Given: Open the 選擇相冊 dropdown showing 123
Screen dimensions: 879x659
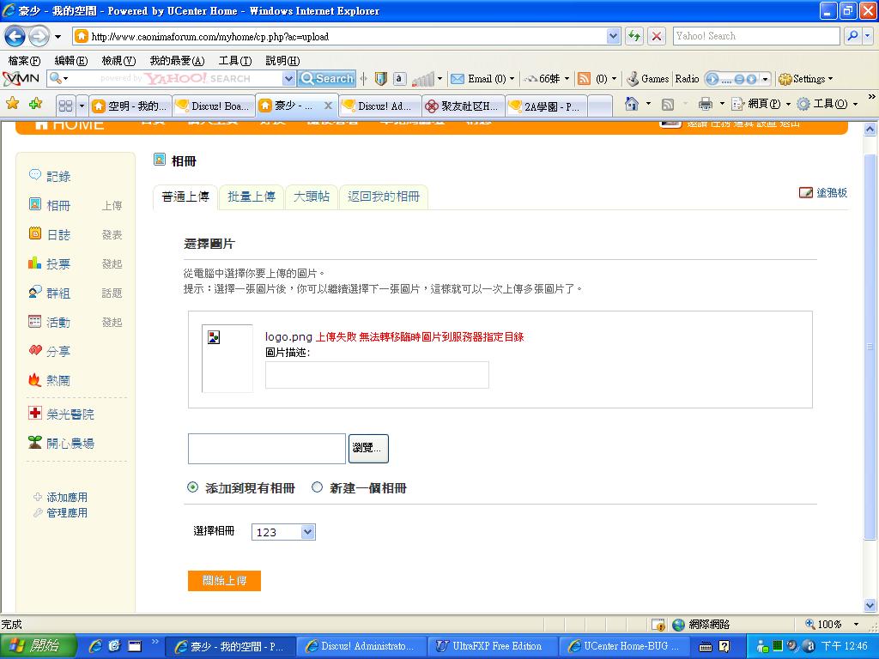Looking at the screenshot, I should pyautogui.click(x=283, y=532).
